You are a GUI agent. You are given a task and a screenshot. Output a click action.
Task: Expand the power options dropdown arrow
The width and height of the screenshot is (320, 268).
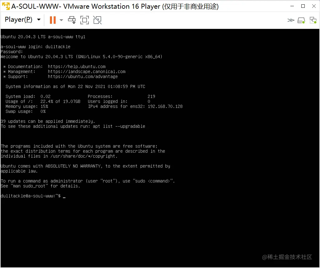[x=61, y=20]
